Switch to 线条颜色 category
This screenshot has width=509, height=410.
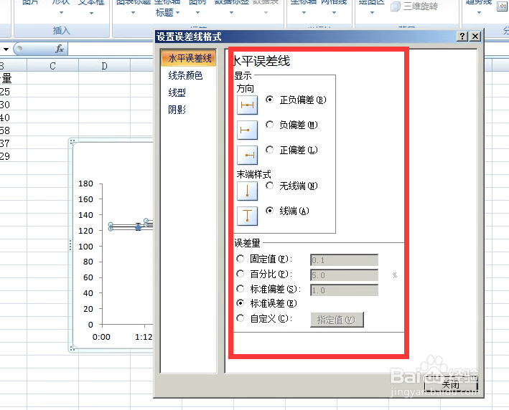(x=185, y=75)
